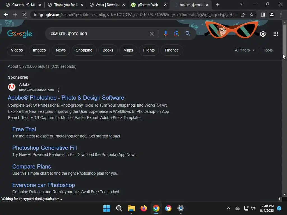Click the Google doodle glasses artwork
Screen dimensions: 287x215
tap(232, 29)
